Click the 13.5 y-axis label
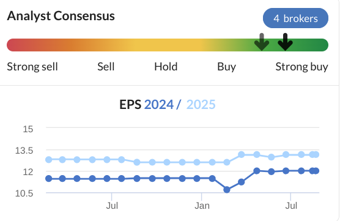Viewport: 340px width, 221px height. coord(24,151)
